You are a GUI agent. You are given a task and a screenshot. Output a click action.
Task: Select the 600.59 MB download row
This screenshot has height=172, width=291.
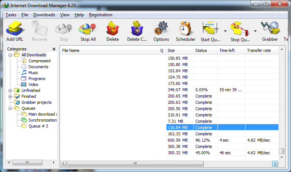(x=169, y=140)
